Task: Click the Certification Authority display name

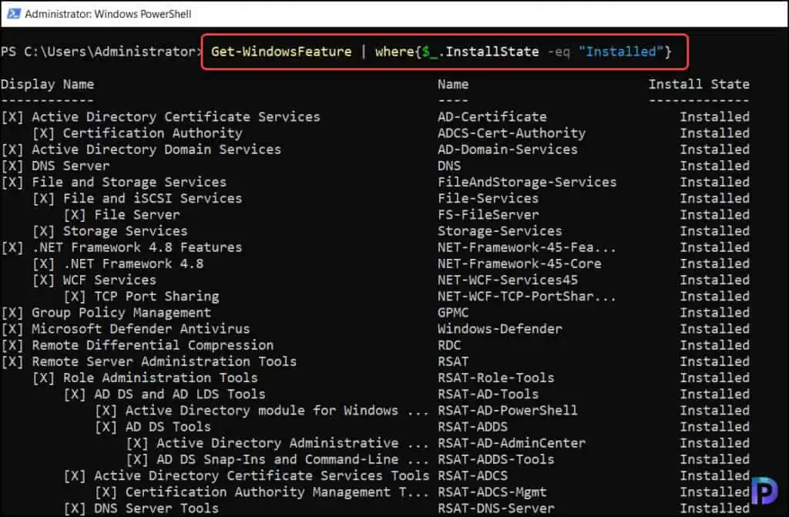Action: click(153, 133)
